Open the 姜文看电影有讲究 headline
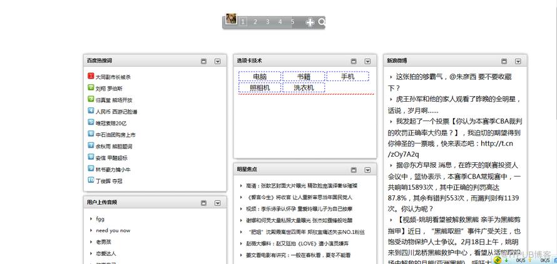This screenshot has width=557, height=264. (299, 255)
